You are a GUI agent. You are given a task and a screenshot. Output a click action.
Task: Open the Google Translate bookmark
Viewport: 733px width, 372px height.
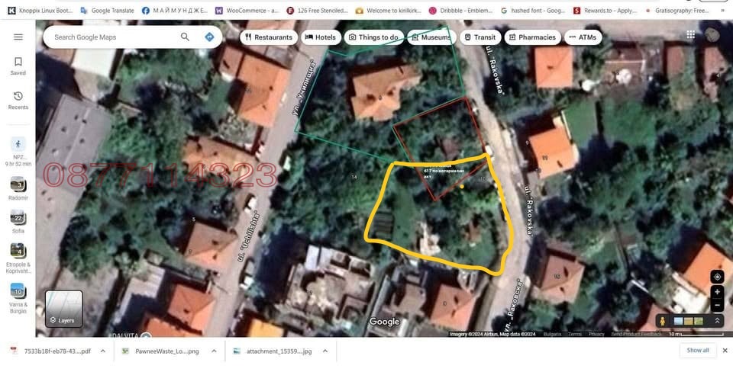pos(107,11)
